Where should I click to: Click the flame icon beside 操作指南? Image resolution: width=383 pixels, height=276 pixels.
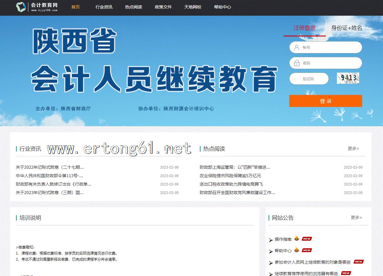297,239
